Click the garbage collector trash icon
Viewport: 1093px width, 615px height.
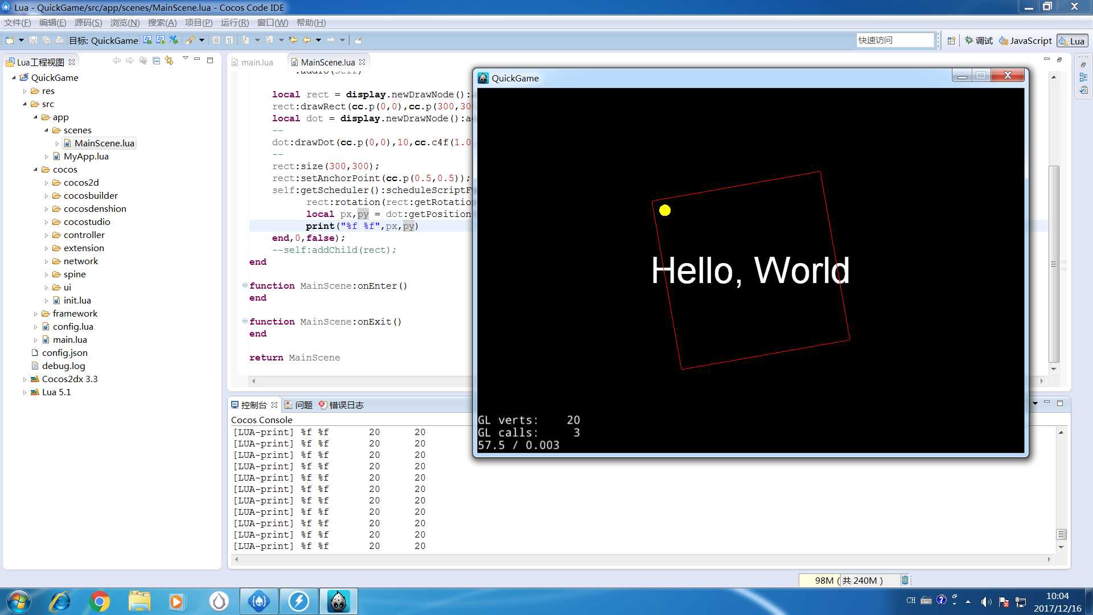click(x=905, y=580)
